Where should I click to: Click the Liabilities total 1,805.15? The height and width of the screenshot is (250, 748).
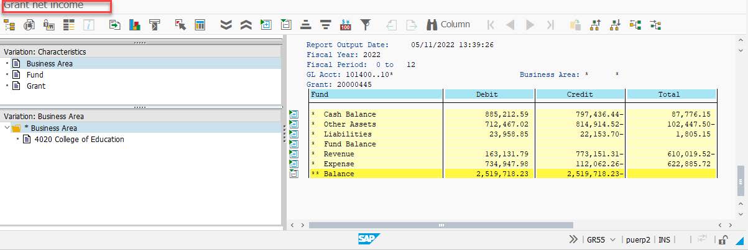(x=694, y=134)
